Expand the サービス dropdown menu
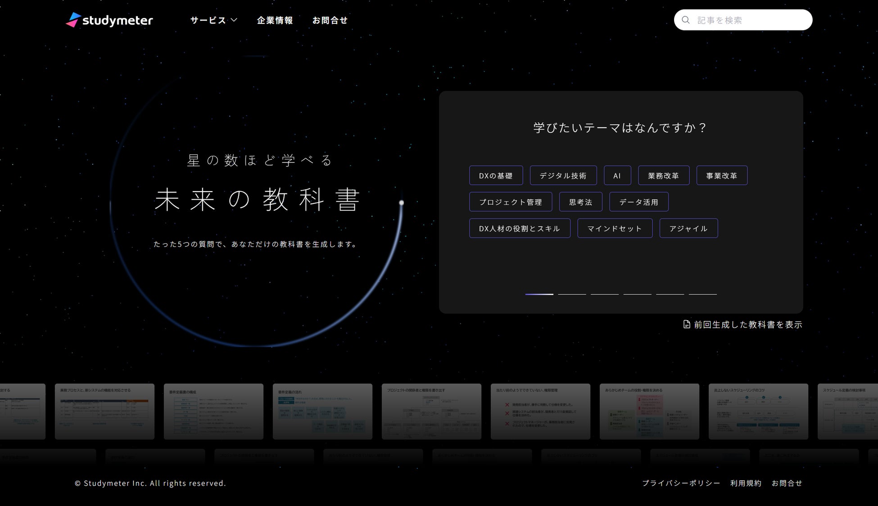The width and height of the screenshot is (878, 506). pyautogui.click(x=213, y=20)
